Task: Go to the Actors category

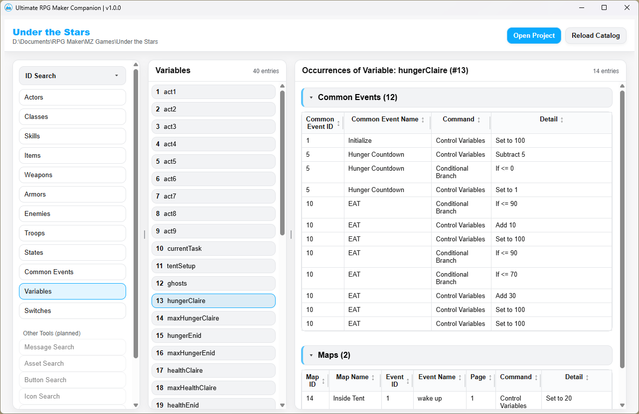Action: coord(72,97)
